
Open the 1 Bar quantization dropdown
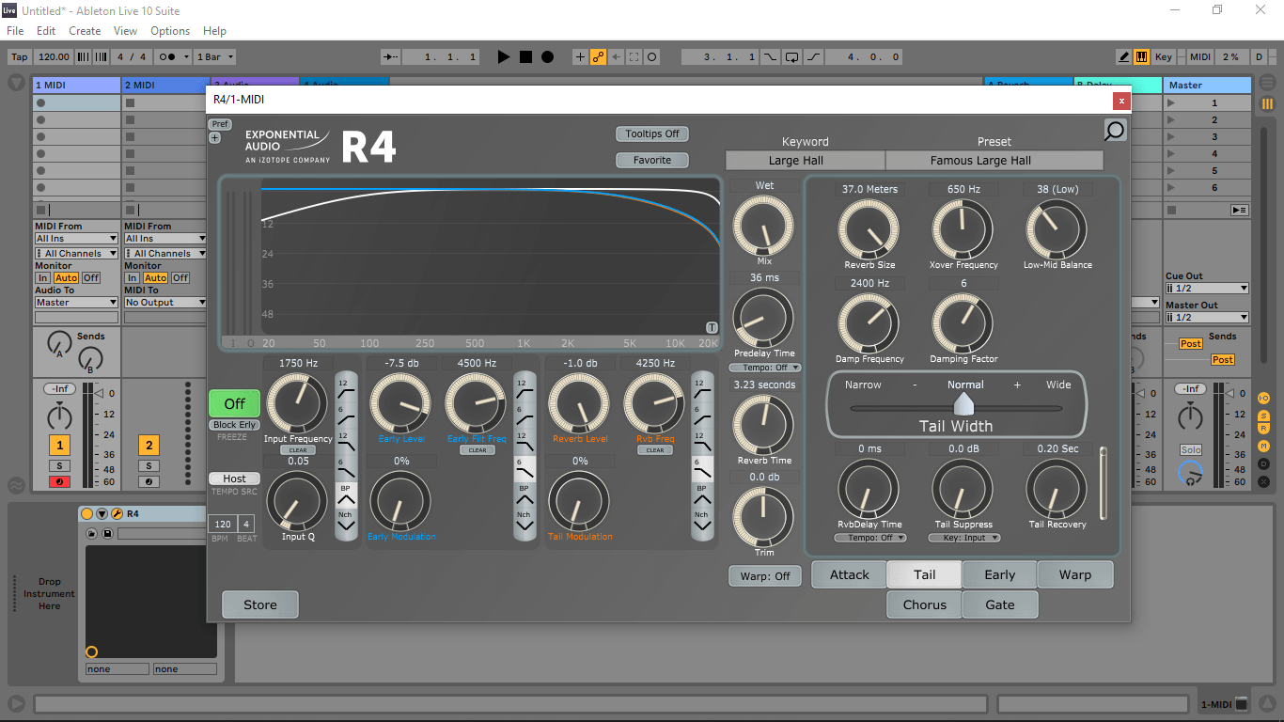click(x=215, y=57)
